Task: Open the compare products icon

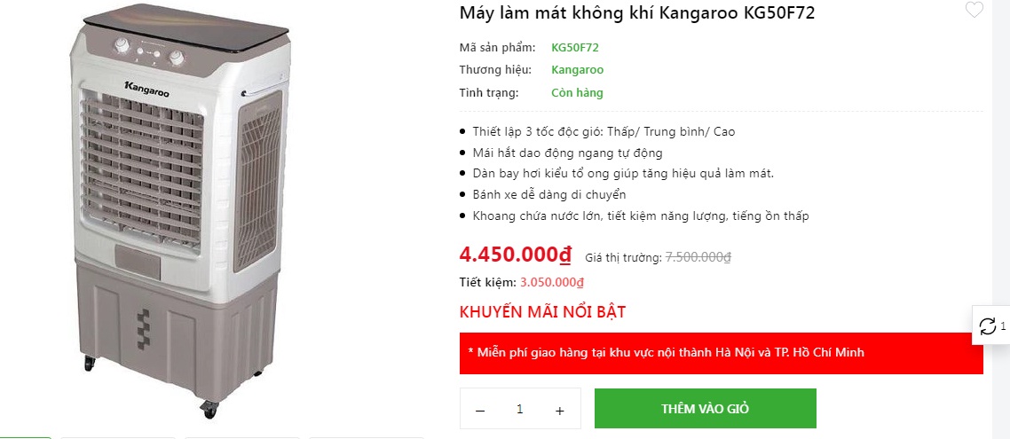Action: point(988,326)
